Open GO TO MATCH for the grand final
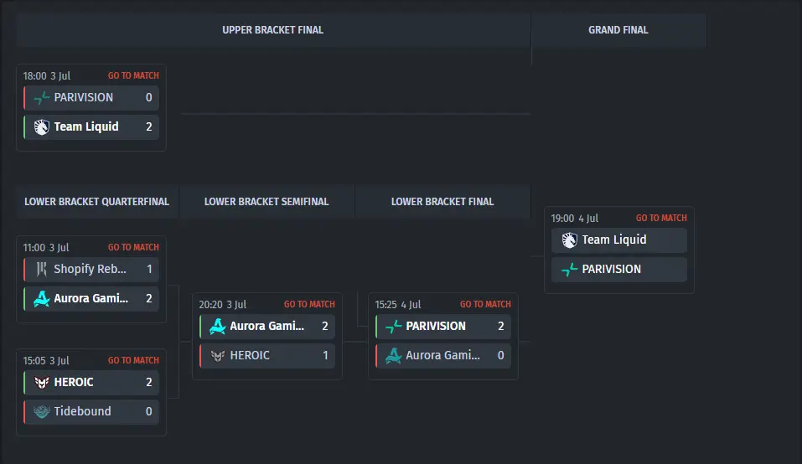The width and height of the screenshot is (802, 464). pyautogui.click(x=661, y=218)
